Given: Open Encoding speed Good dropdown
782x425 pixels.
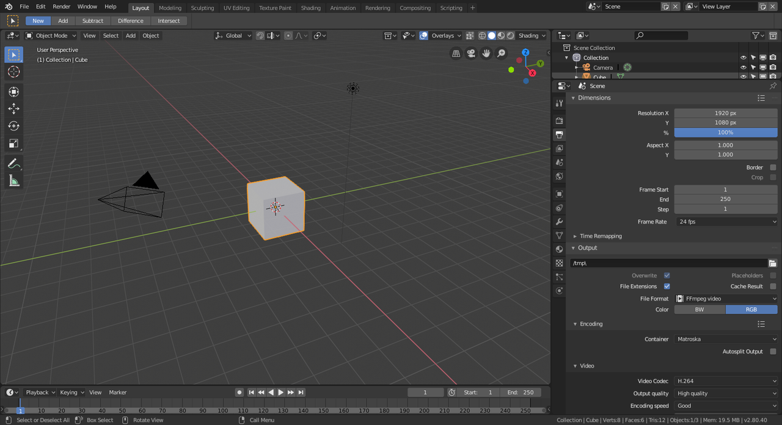Looking at the screenshot, I should (x=726, y=405).
